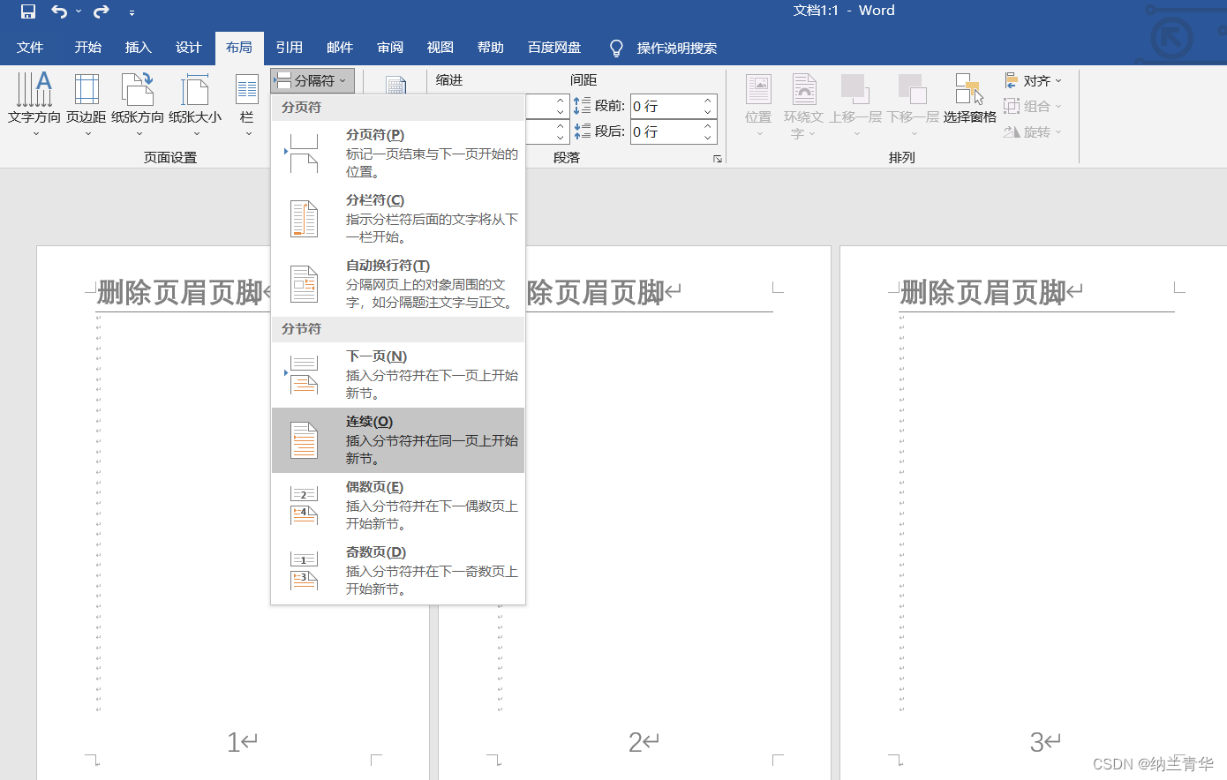Increase lower indent field with up arrow
1227x780 pixels.
click(x=560, y=126)
